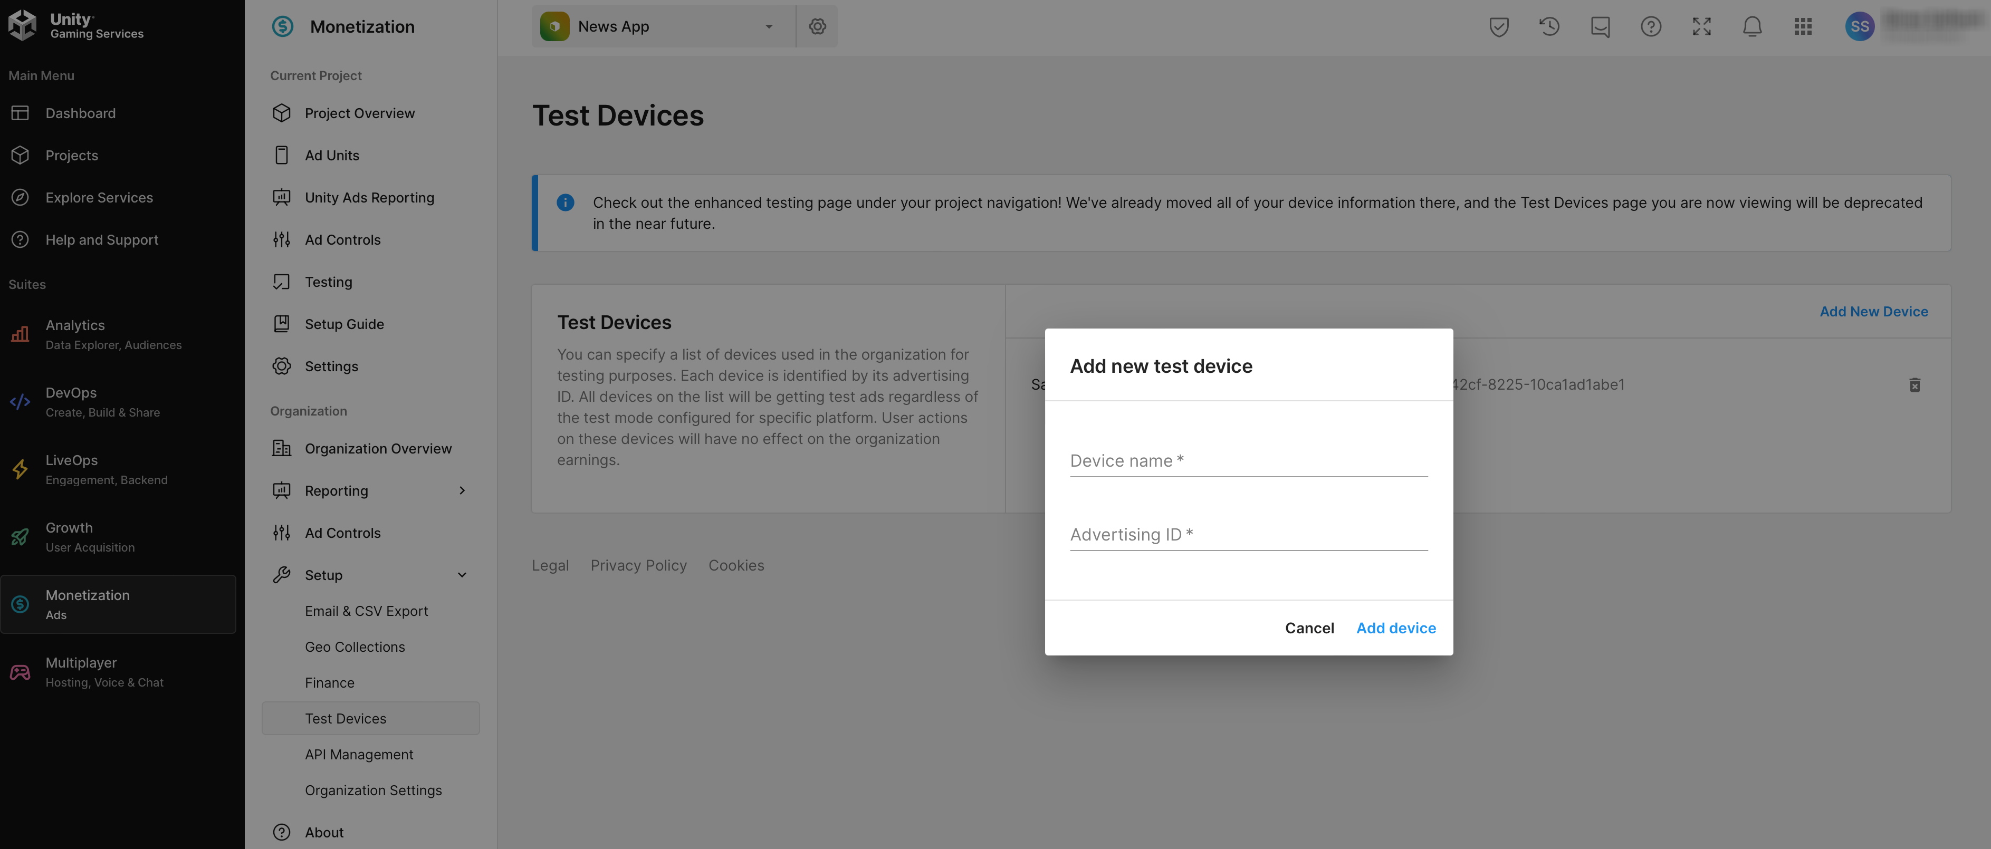
Task: Open the News App project dropdown
Action: tap(663, 27)
